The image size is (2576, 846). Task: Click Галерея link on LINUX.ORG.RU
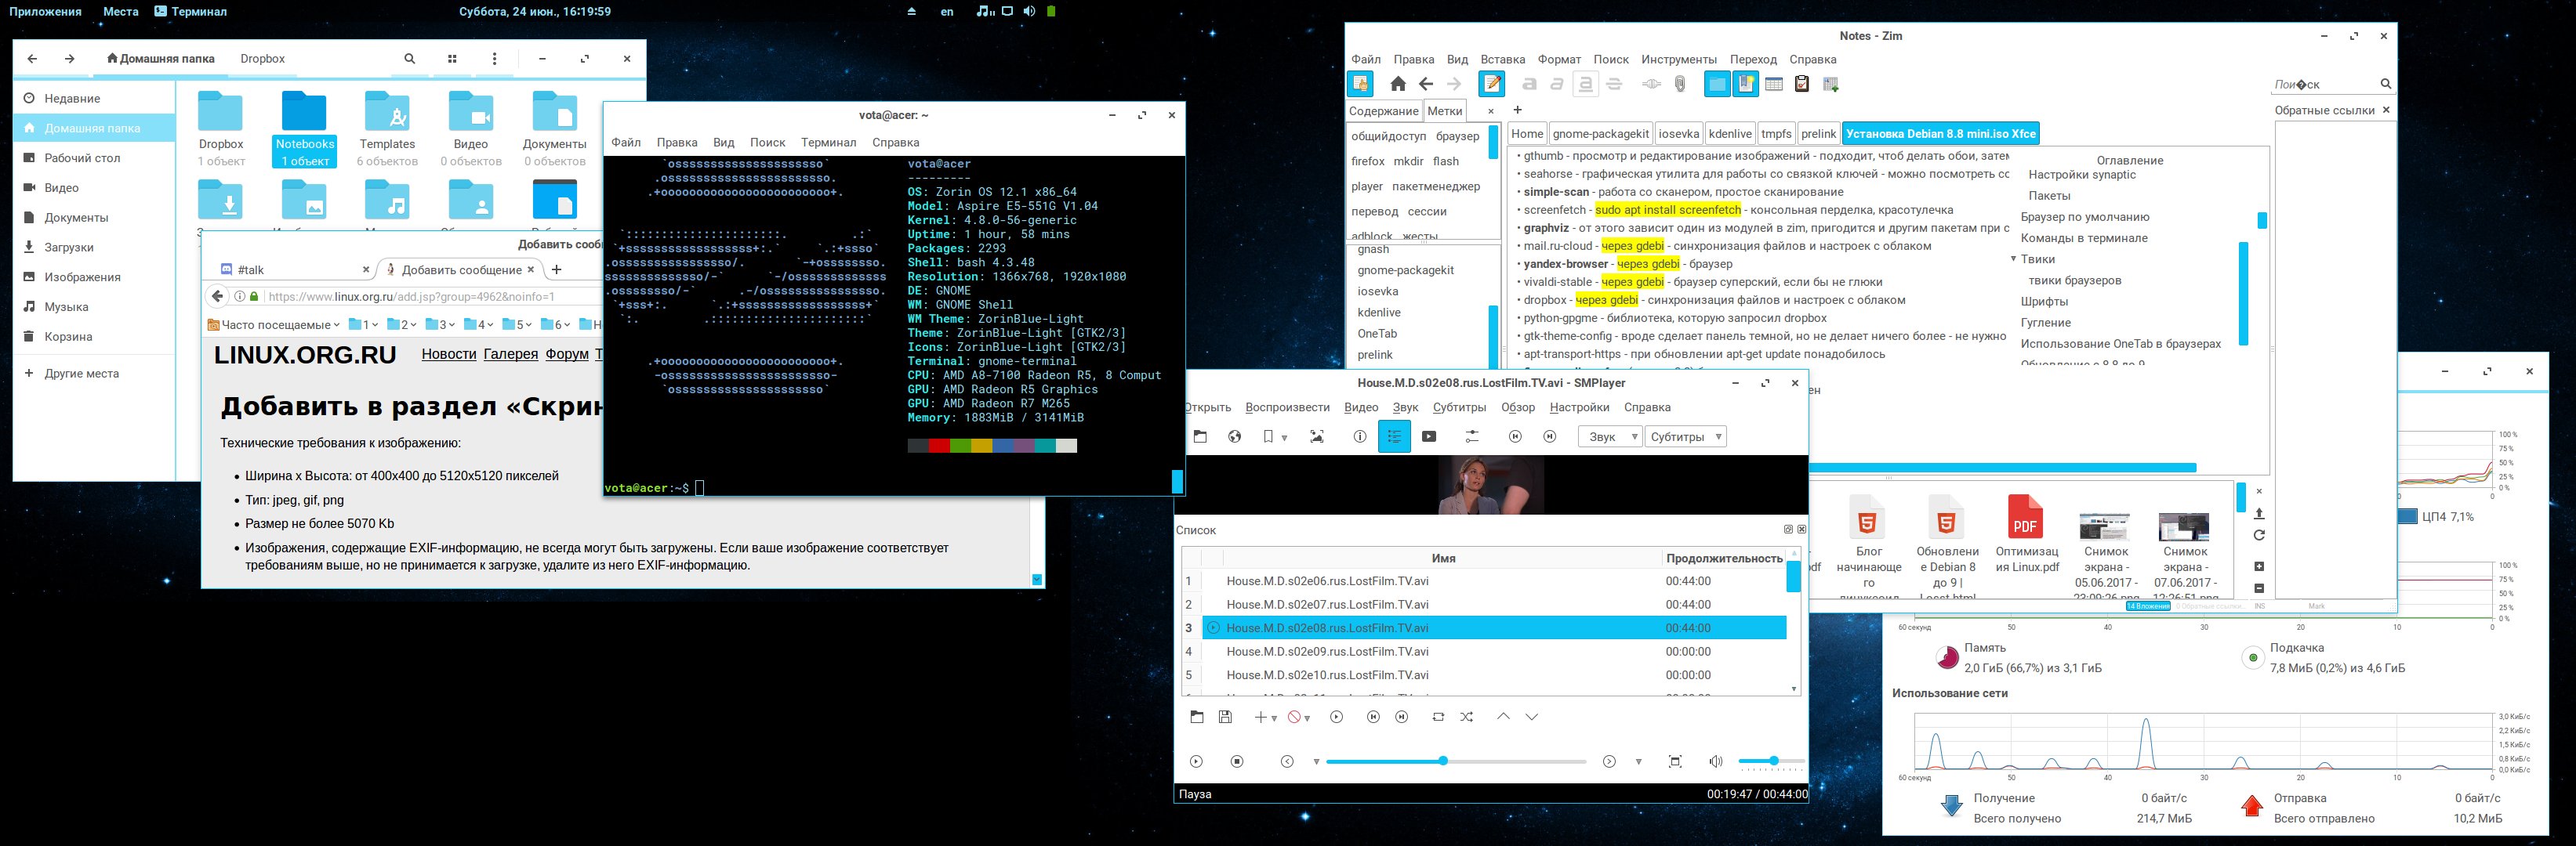click(x=510, y=353)
